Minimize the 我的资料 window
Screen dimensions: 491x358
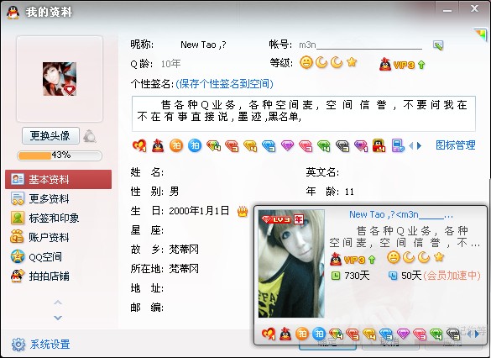click(447, 10)
